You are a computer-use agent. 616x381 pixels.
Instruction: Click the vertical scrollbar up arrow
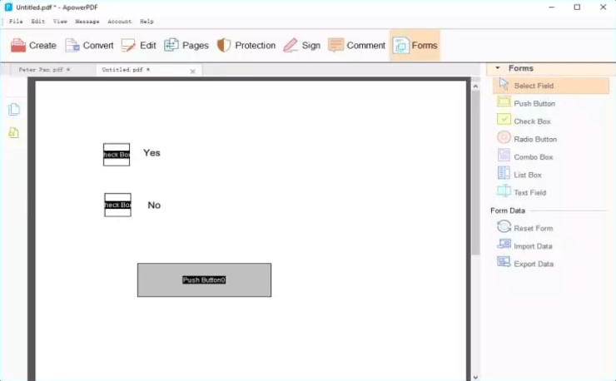click(x=476, y=87)
